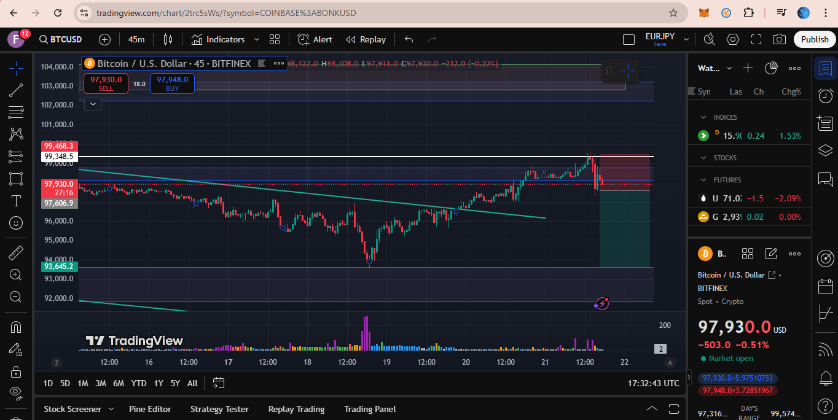Open the Indicators dialog
This screenshot has height=420, width=838.
point(218,39)
